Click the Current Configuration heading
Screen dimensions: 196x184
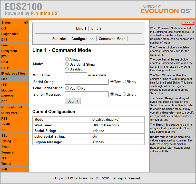click(54, 111)
